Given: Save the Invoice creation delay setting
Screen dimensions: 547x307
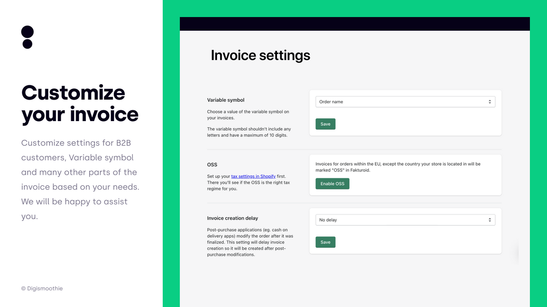Looking at the screenshot, I should [x=325, y=242].
